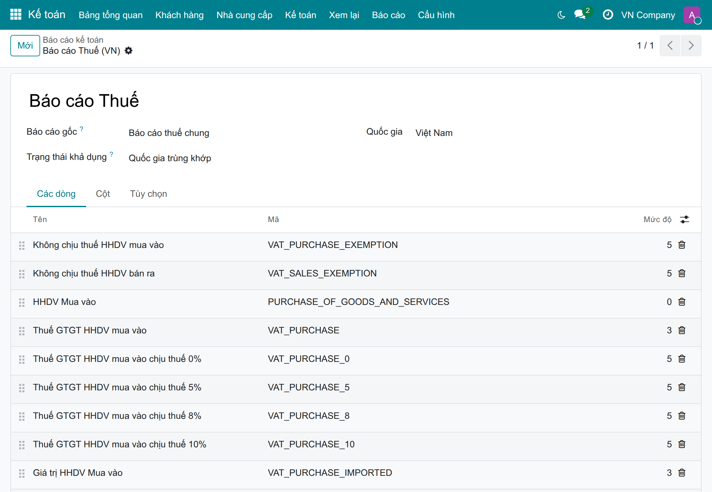Open Quốc gia Việt Nam field
Image resolution: width=712 pixels, height=492 pixels.
550,133
